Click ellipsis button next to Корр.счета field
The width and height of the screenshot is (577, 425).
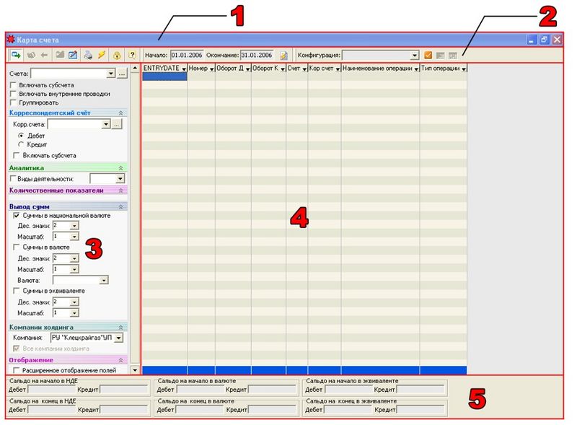[116, 125]
